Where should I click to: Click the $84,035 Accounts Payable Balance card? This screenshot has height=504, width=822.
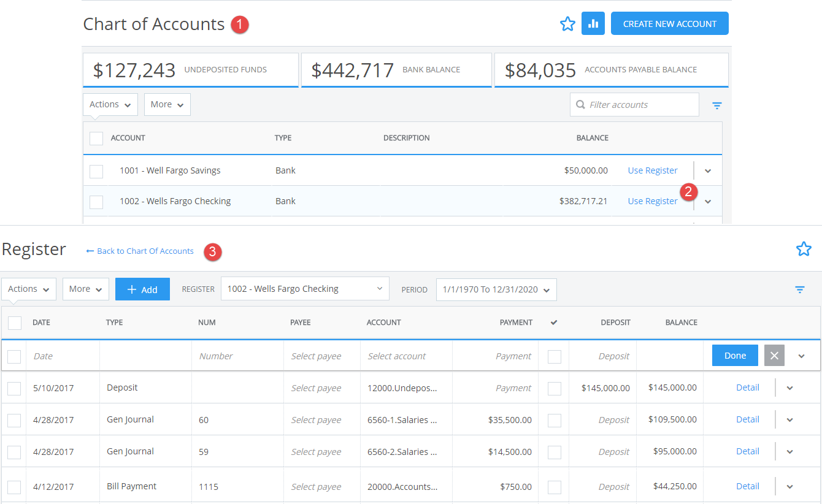pos(612,70)
